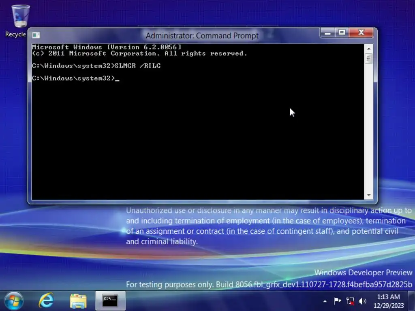
Task: Open the volume speaker tray icon
Action: coord(362,301)
